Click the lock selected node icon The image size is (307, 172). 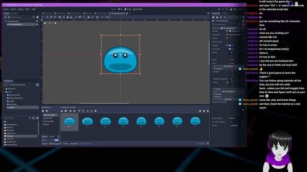(x=88, y=17)
